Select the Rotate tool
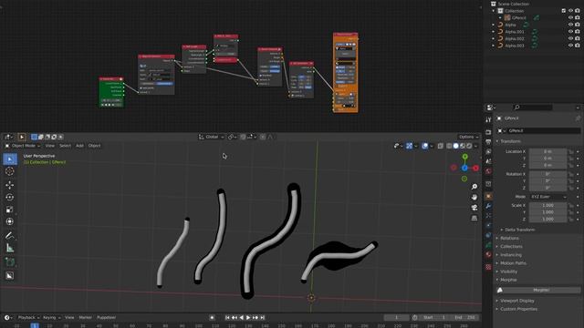This screenshot has width=584, height=328. click(x=10, y=197)
